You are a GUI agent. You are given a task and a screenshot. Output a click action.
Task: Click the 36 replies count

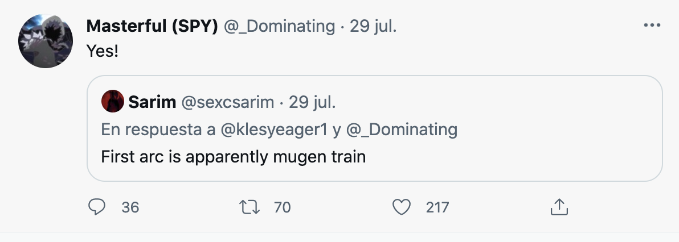(130, 208)
